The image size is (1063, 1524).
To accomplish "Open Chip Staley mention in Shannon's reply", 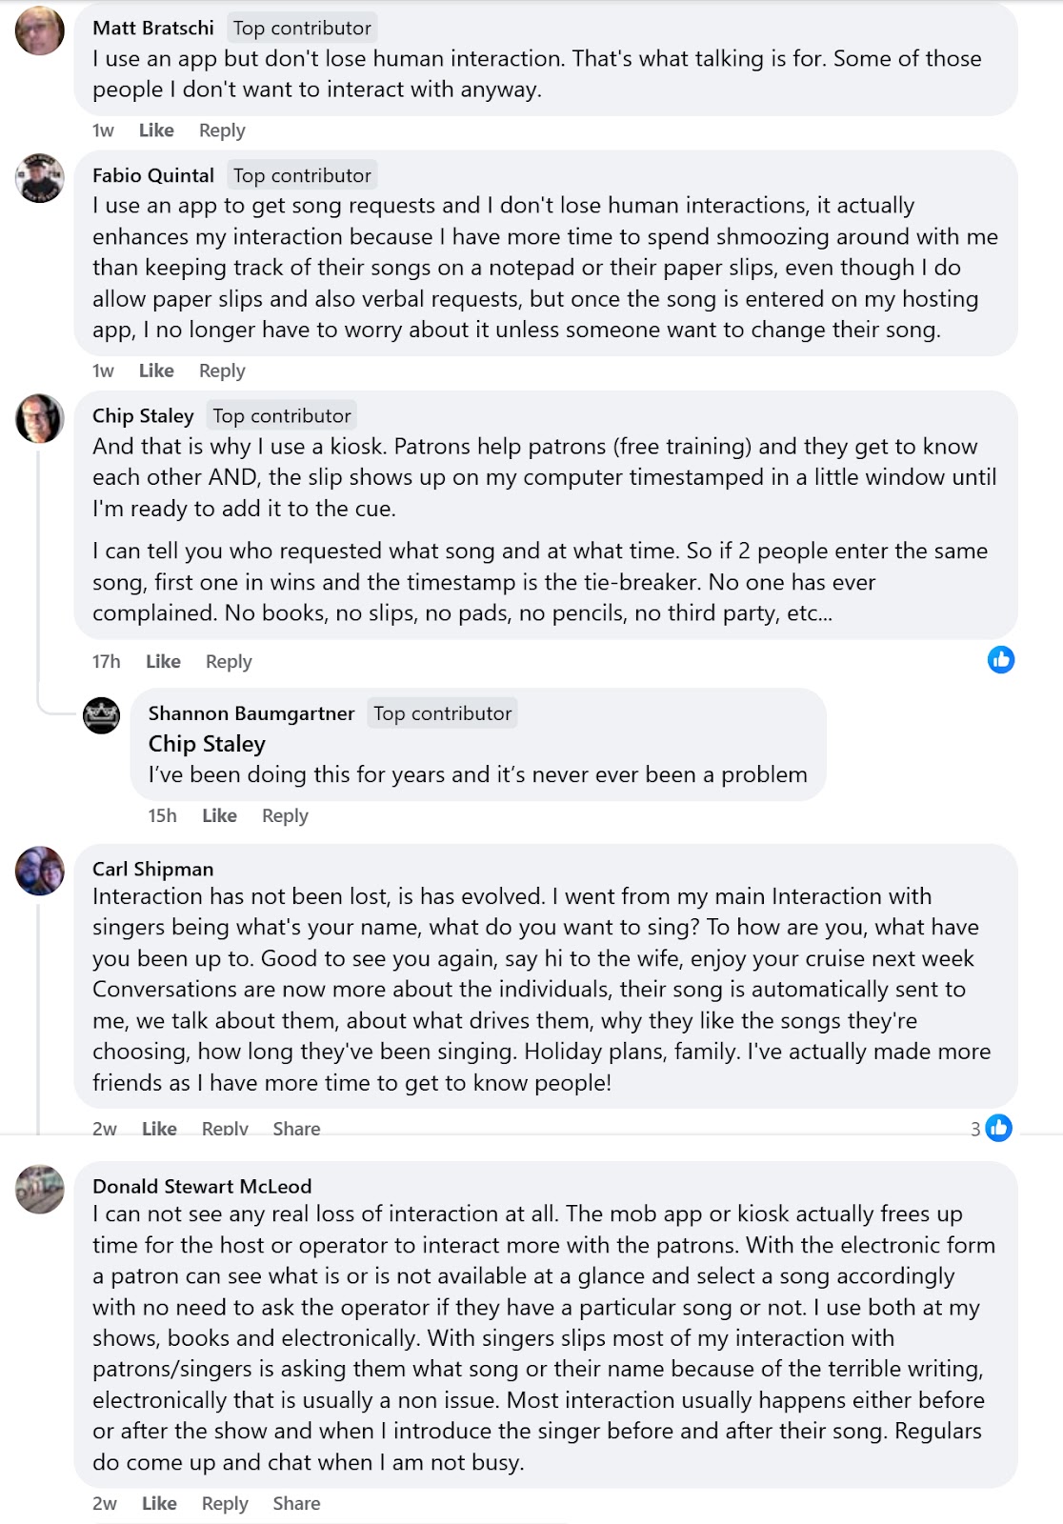I will click(x=207, y=744).
